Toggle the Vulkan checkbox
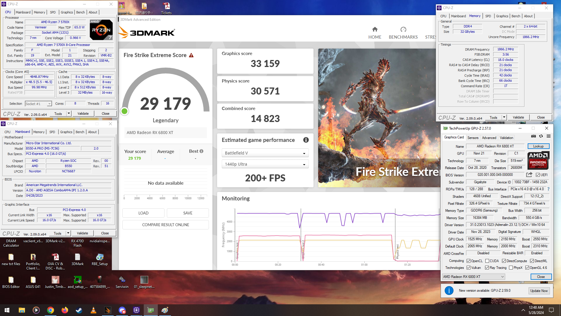Screen dimensions: 561x316 click(468, 268)
